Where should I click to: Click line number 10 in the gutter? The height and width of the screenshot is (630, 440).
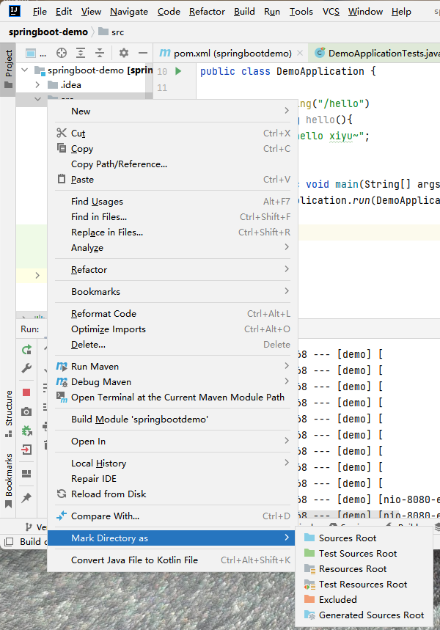point(162,72)
